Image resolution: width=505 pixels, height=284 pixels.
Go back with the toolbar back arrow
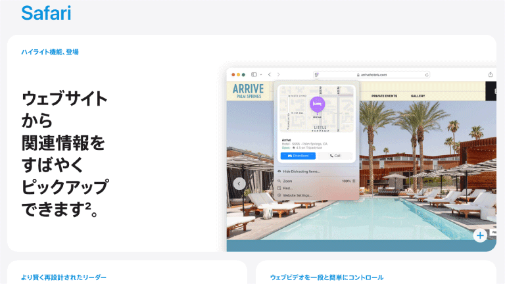tap(270, 74)
